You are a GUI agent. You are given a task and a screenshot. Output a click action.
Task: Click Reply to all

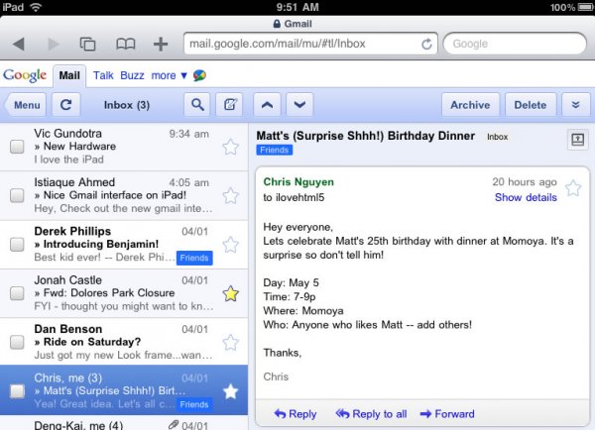pyautogui.click(x=371, y=414)
